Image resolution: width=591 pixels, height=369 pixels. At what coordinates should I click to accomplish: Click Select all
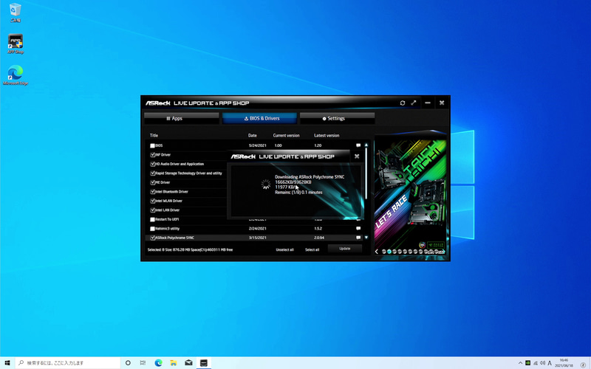coord(312,249)
